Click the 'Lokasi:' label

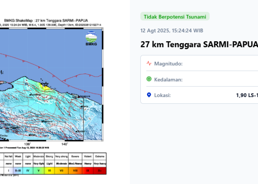(x=163, y=95)
